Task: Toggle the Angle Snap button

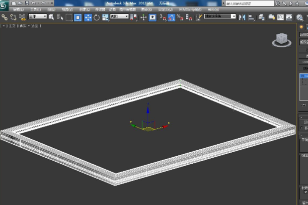Action: click(x=171, y=17)
